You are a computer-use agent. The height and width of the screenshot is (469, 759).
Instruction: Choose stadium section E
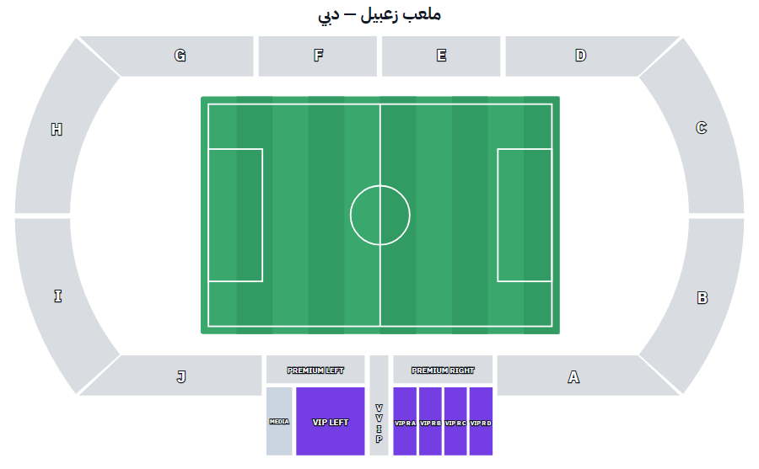point(441,56)
